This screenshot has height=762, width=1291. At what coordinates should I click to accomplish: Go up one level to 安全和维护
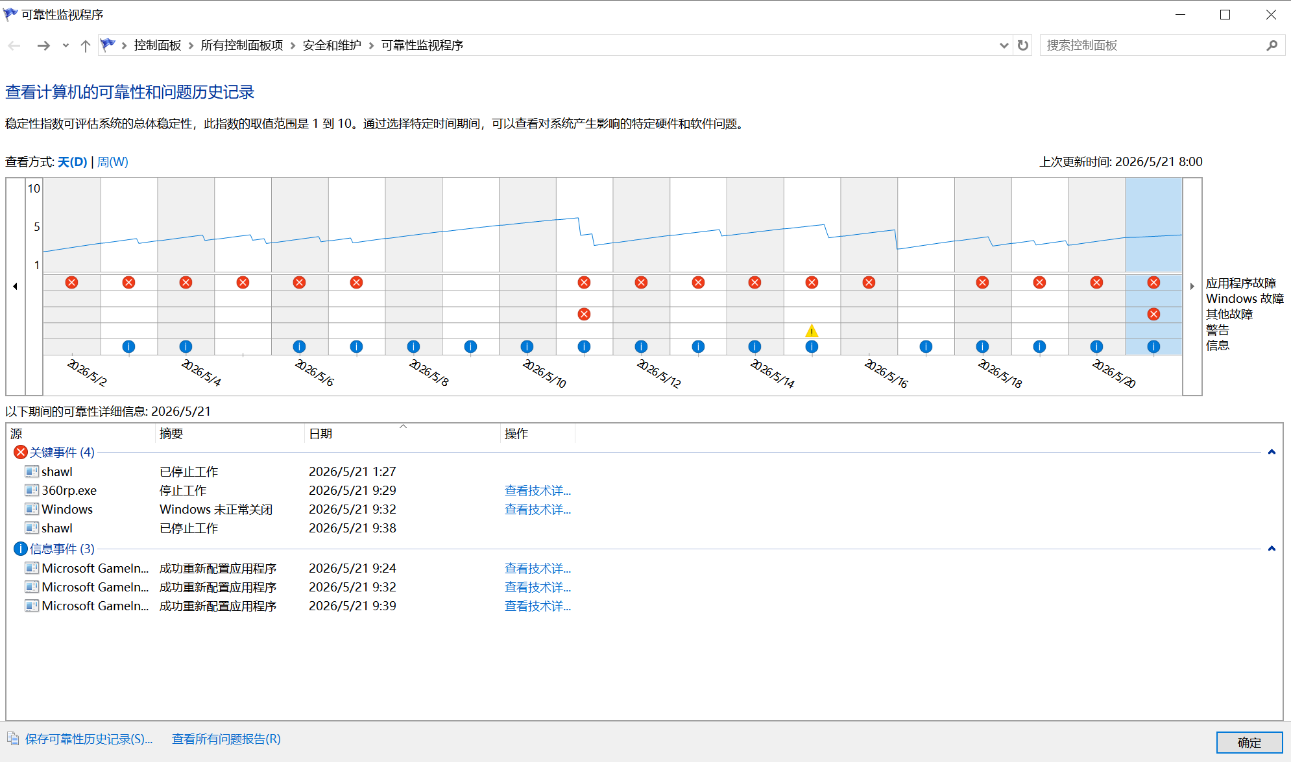point(85,45)
